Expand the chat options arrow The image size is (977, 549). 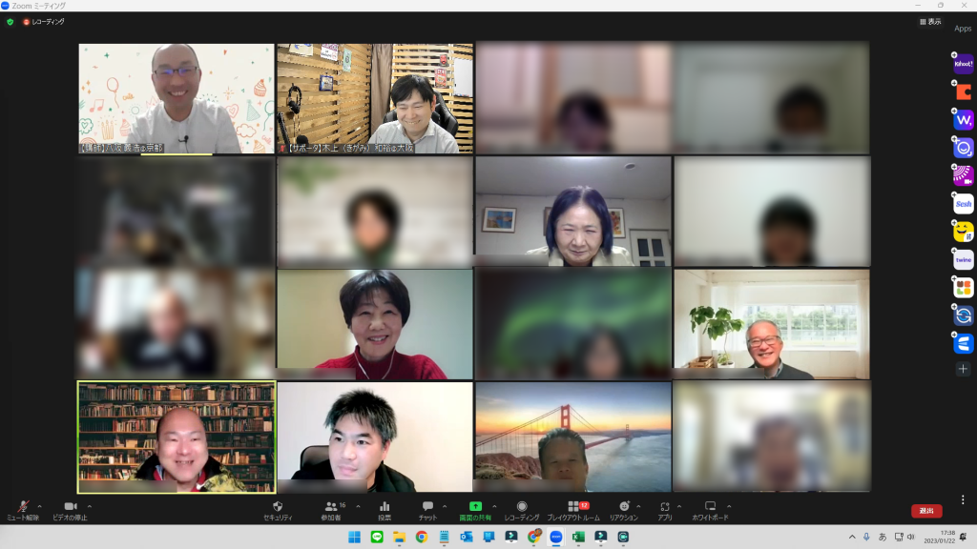[x=445, y=506]
